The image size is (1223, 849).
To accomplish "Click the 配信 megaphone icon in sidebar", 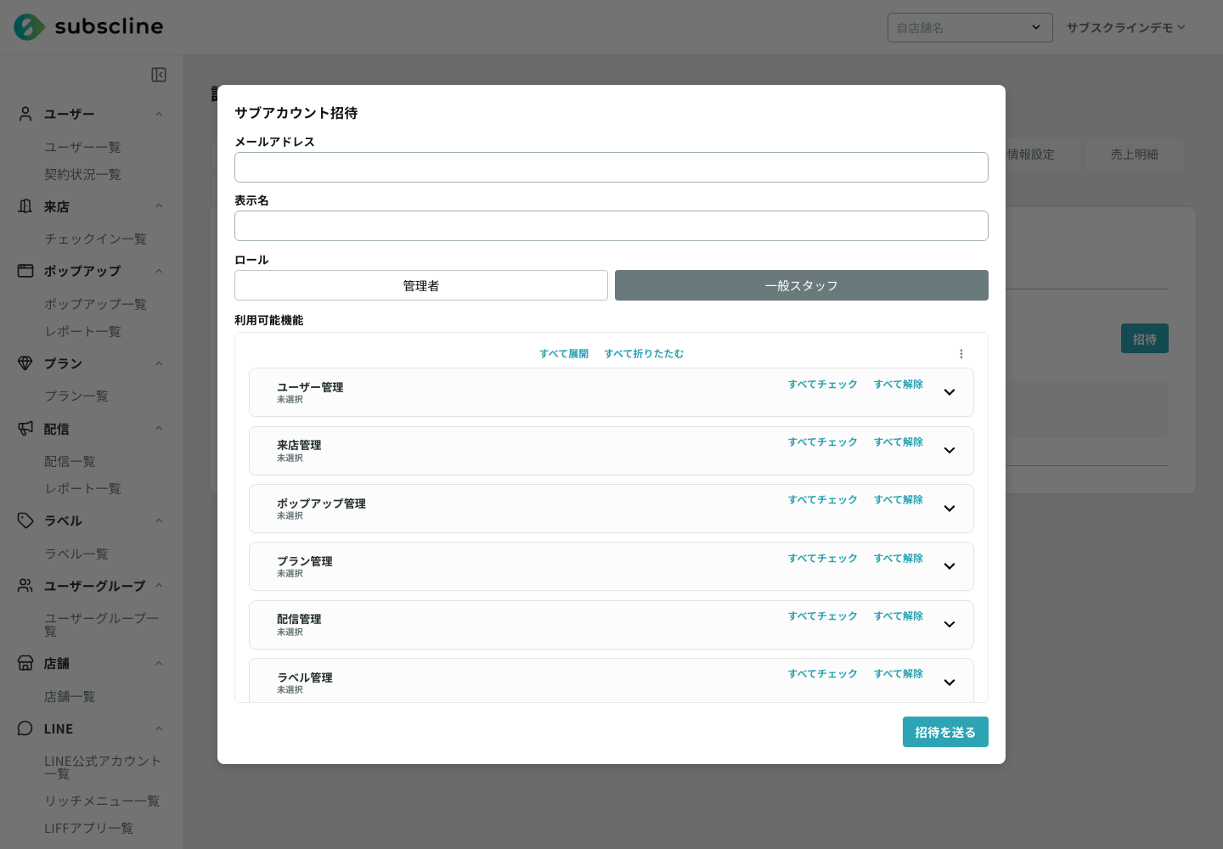I will pos(25,429).
